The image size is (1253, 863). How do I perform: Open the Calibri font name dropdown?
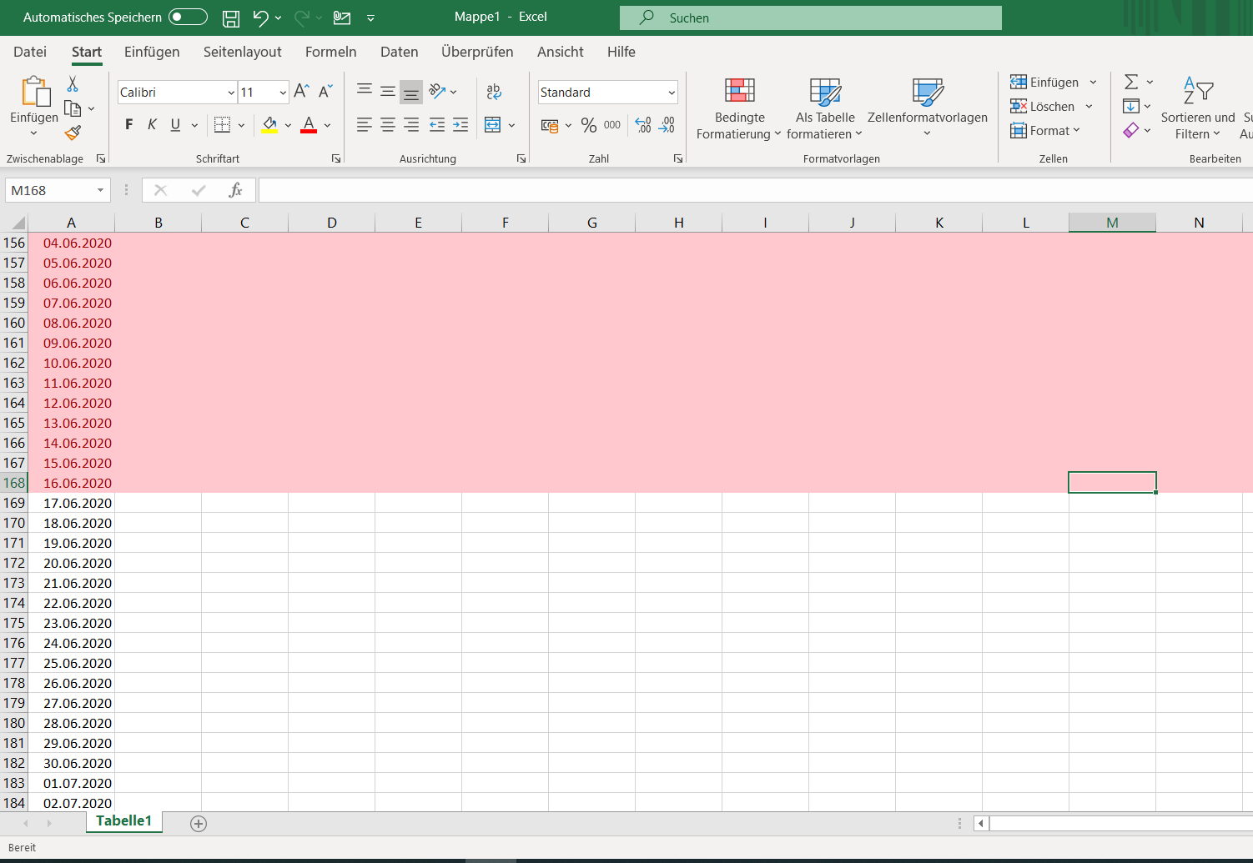(231, 93)
